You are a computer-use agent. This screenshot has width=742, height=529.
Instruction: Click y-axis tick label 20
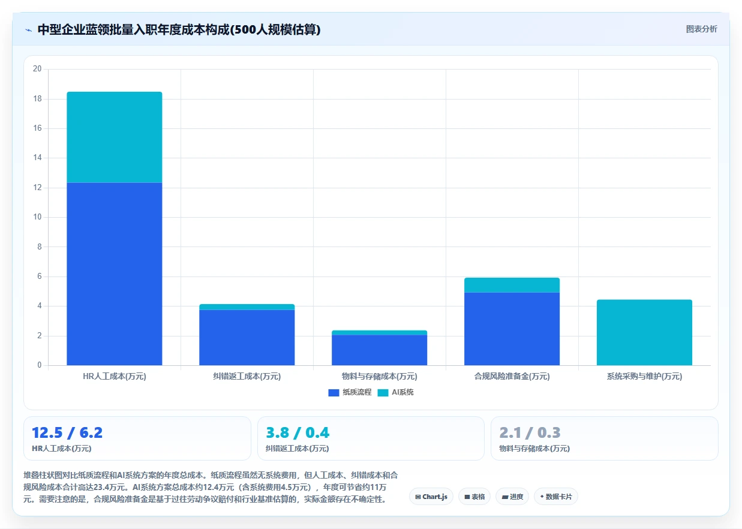click(x=37, y=69)
